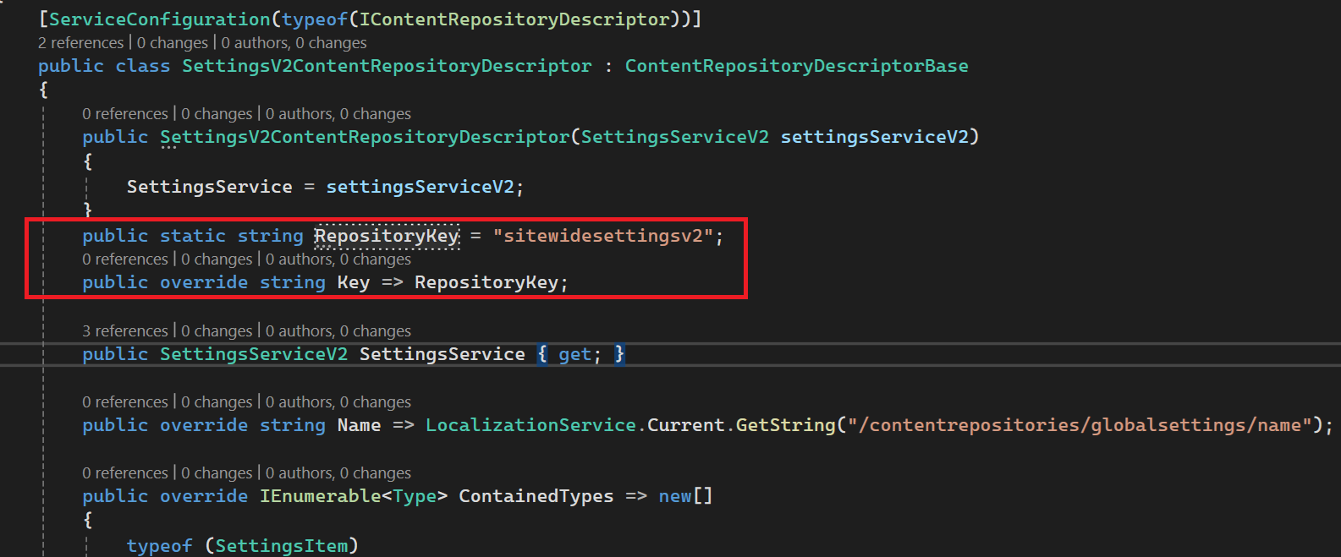Open the "2 references" CodeLens above the class
1341x557 pixels.
(x=81, y=43)
